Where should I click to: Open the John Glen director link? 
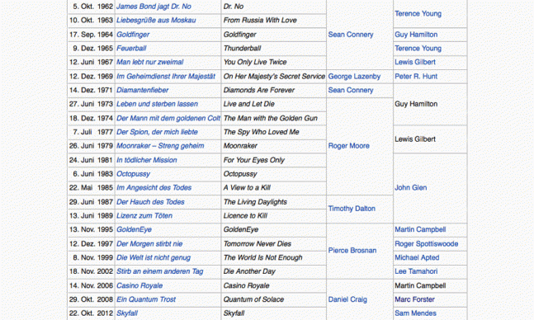click(x=411, y=188)
